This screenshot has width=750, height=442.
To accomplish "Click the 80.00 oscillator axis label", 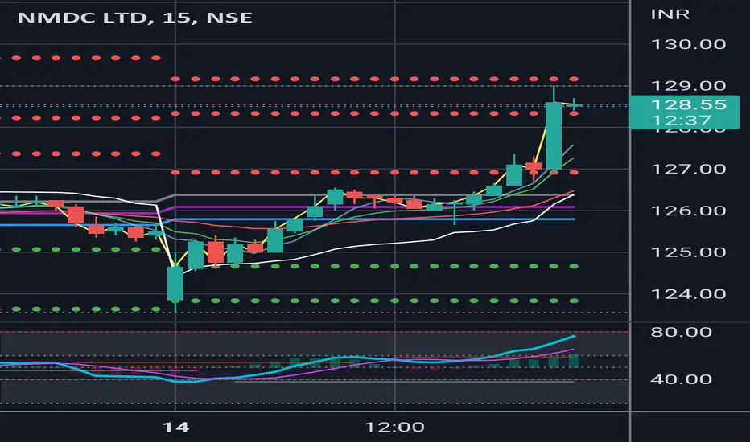I will pyautogui.click(x=681, y=332).
